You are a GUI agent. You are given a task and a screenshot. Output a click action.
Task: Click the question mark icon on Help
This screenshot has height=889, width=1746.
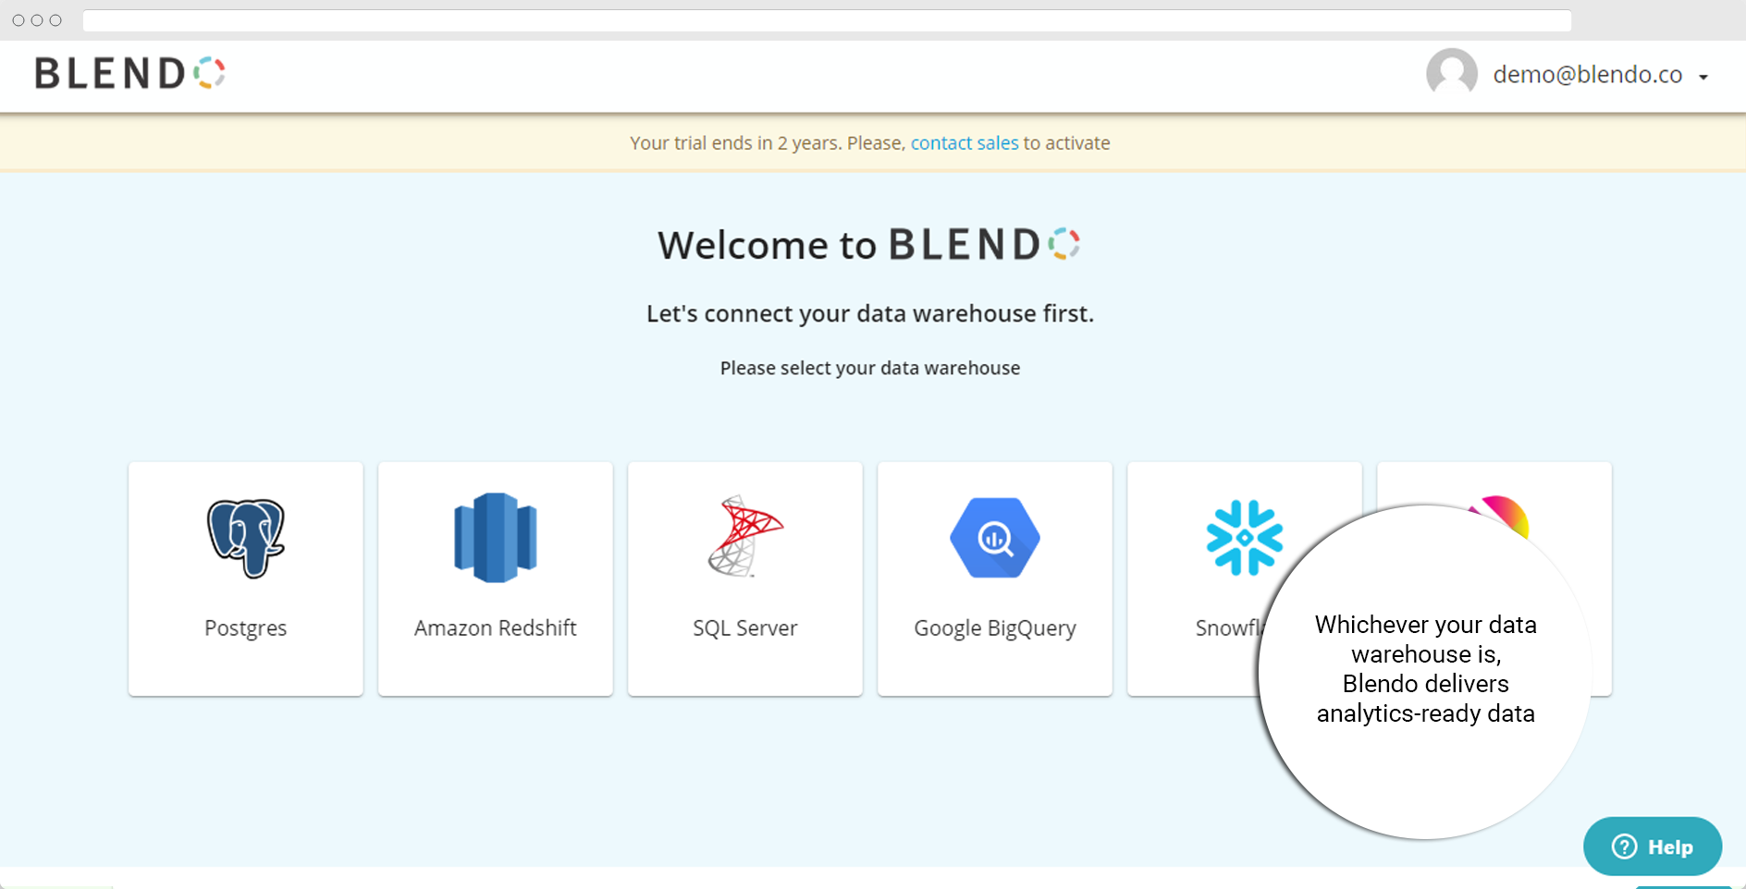(1623, 846)
